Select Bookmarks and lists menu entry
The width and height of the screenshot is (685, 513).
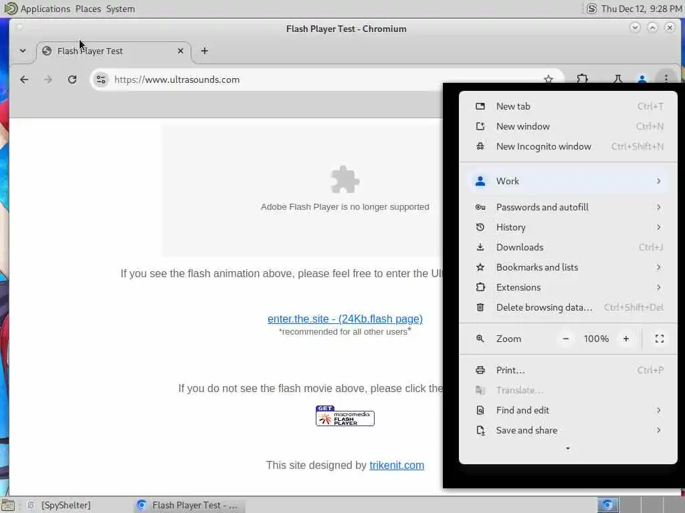point(568,267)
